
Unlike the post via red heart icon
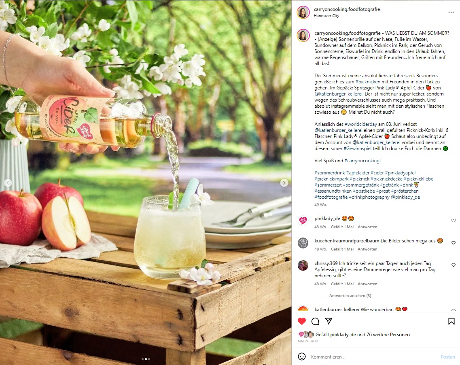[x=301, y=321]
